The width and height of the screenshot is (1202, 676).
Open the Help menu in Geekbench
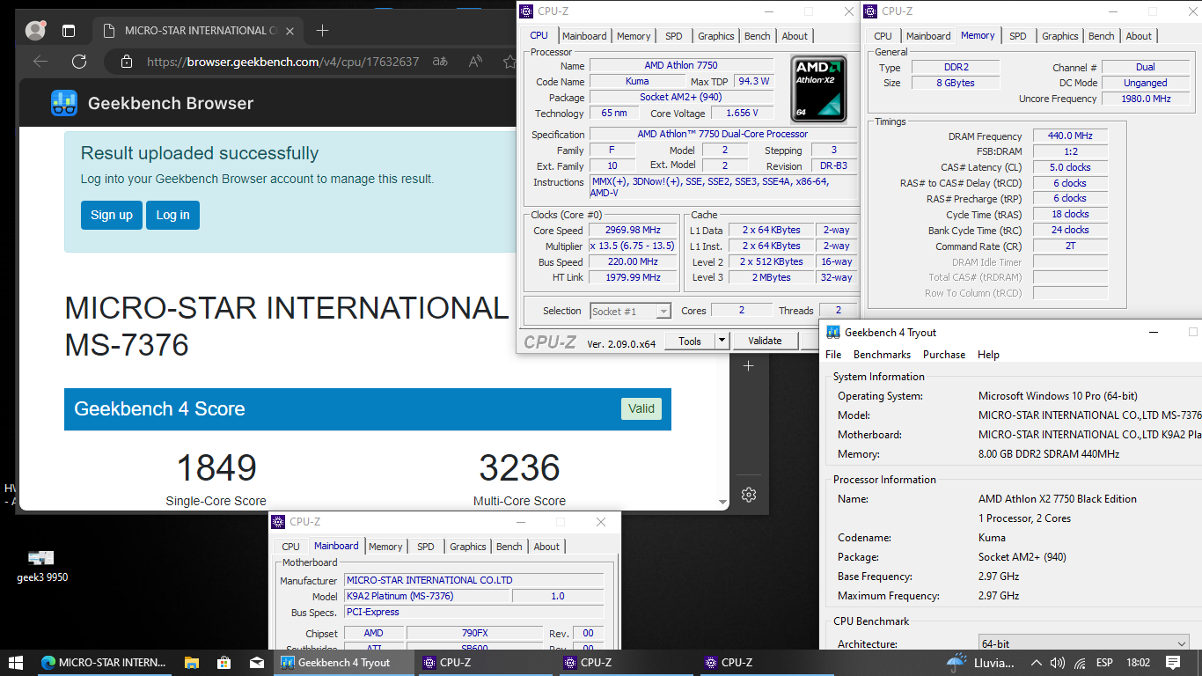(x=988, y=355)
